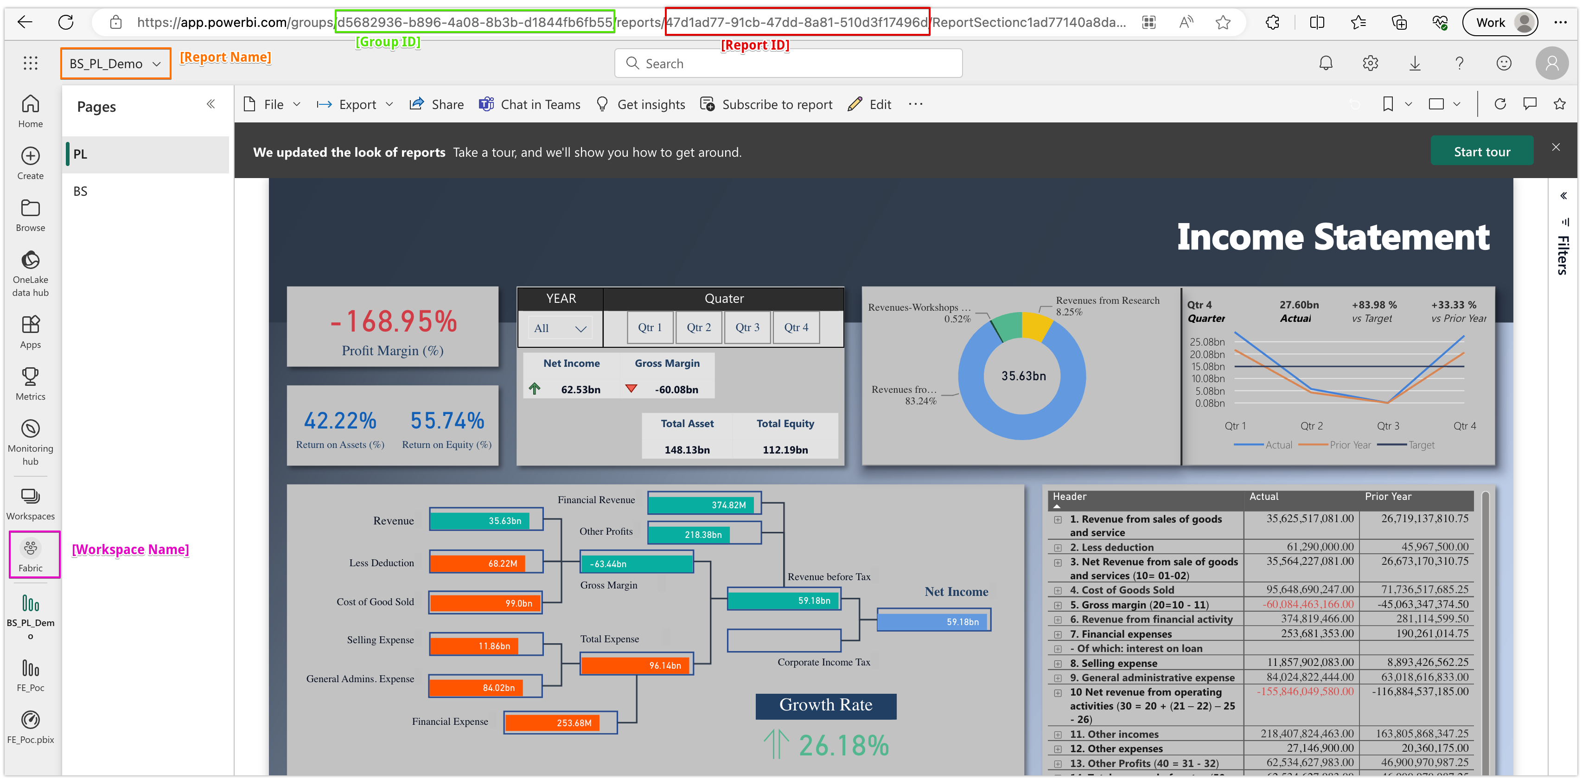
Task: Open Apps from left navigation
Action: (x=30, y=331)
